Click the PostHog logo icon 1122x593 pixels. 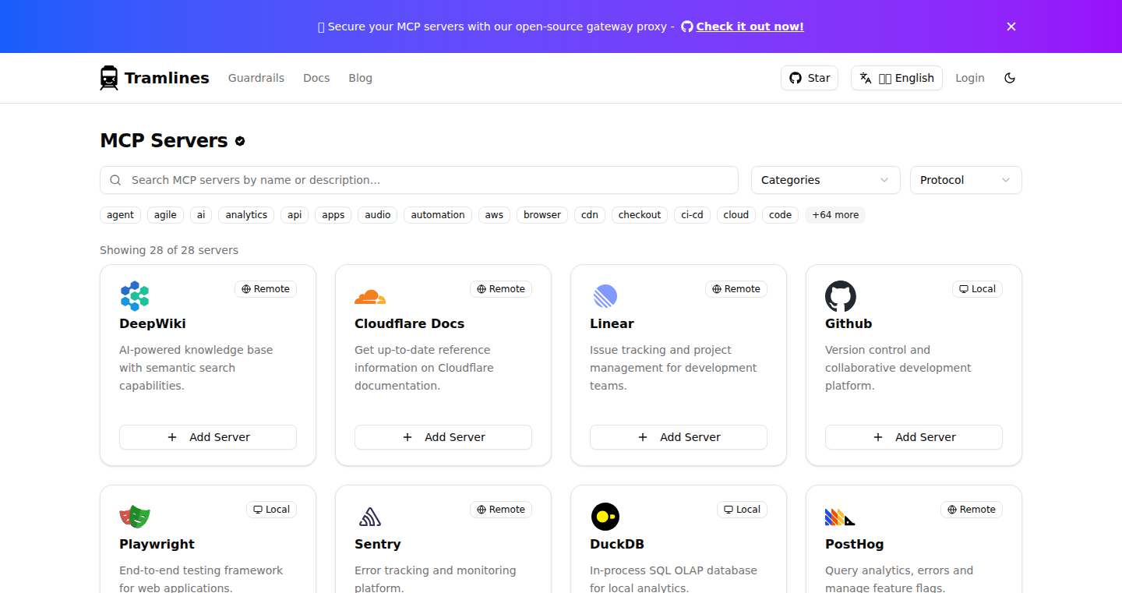[840, 517]
